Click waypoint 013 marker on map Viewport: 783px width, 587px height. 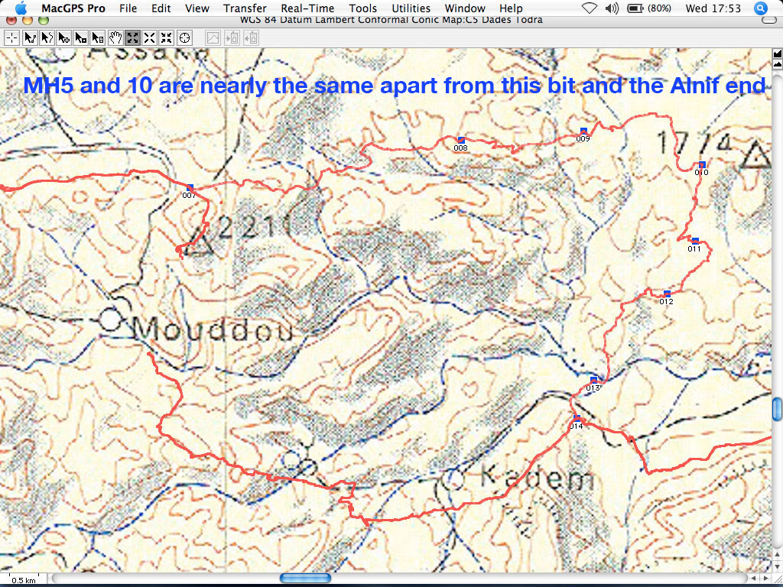tap(593, 380)
